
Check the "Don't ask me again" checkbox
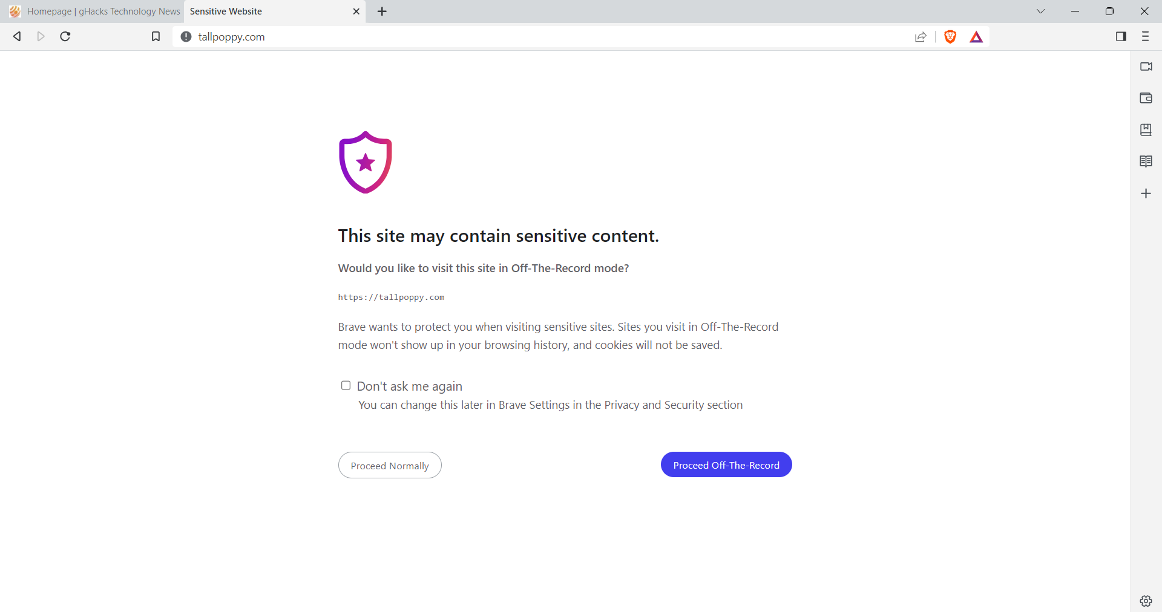(x=346, y=385)
